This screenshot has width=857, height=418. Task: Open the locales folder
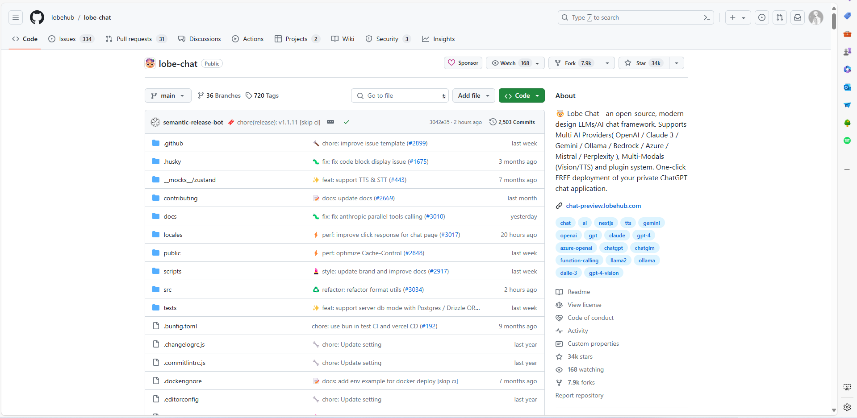point(173,235)
